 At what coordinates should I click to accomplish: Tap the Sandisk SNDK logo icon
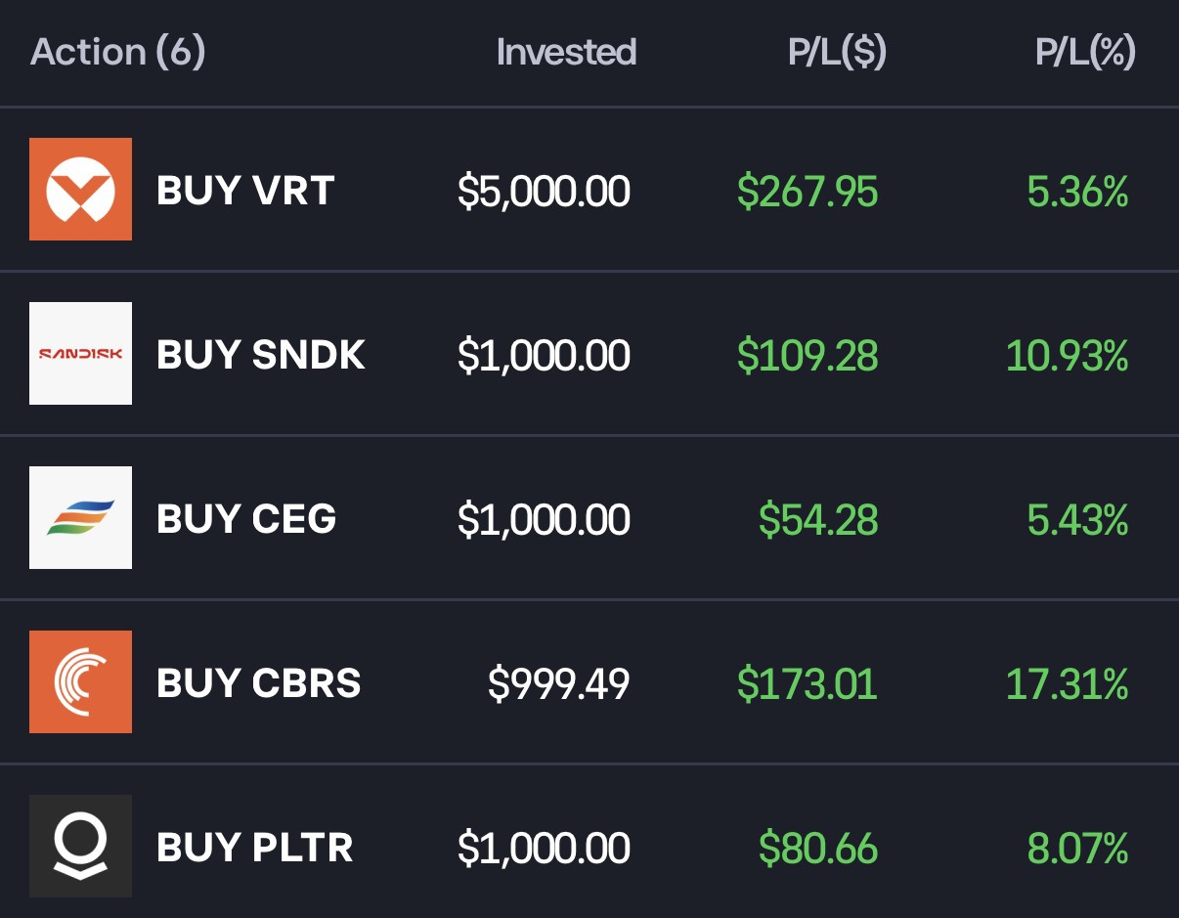click(80, 353)
